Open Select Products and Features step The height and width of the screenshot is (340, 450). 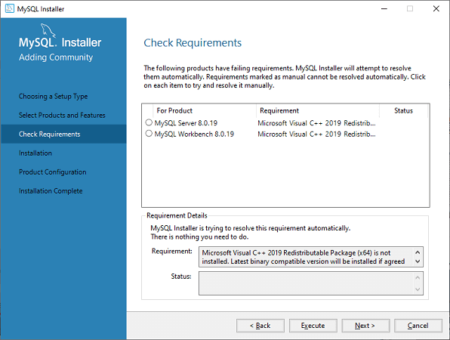point(62,115)
